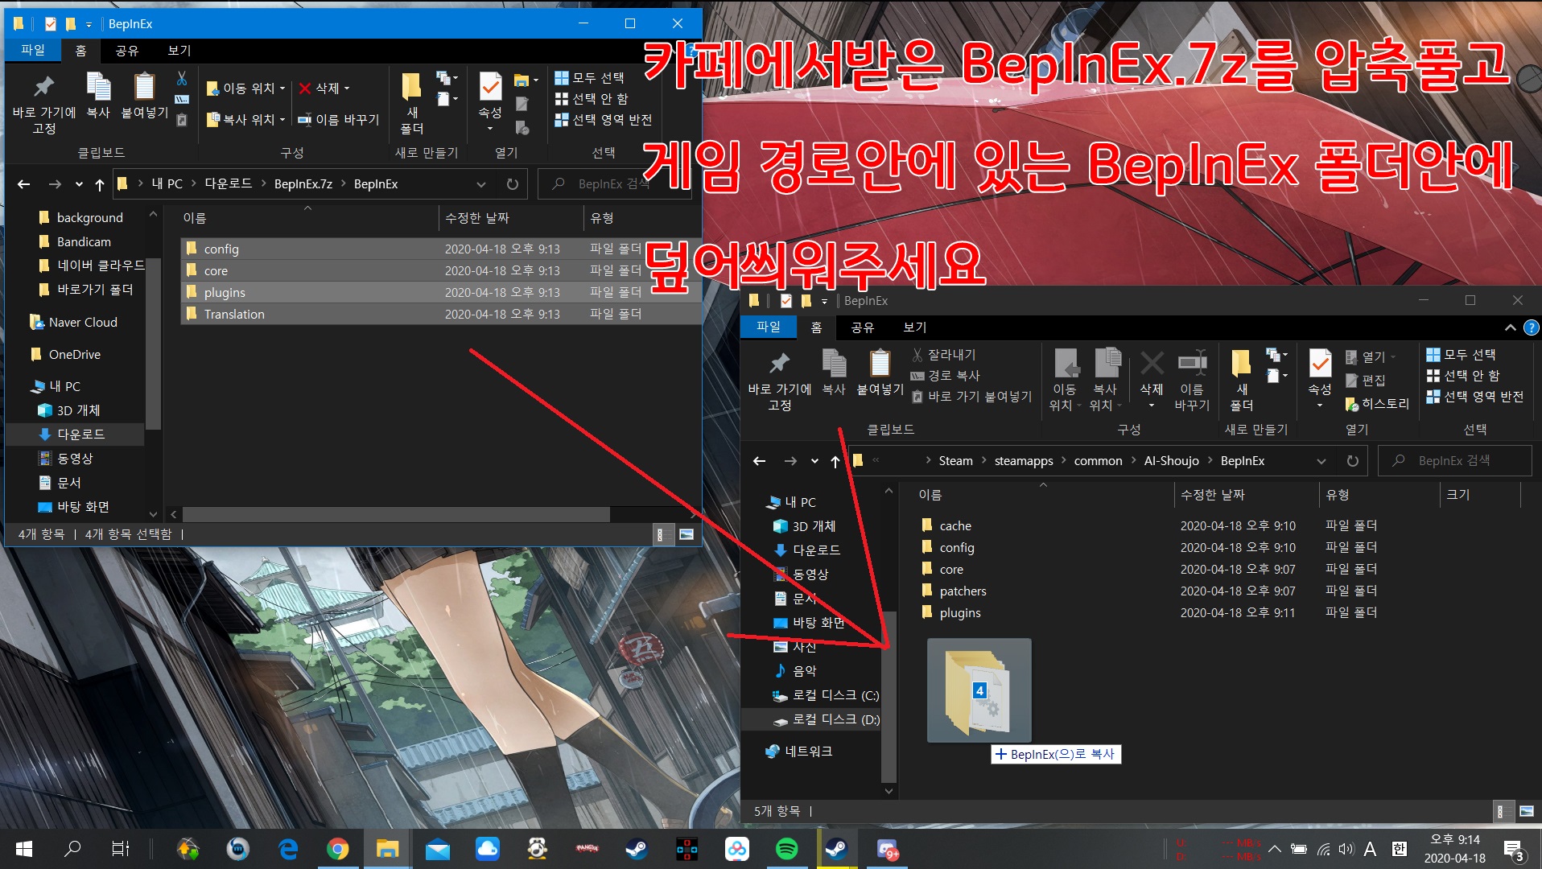Select 로컬 디스크 (C:) in AI-Shoujo window tree
The width and height of the screenshot is (1542, 869).
(x=826, y=695)
